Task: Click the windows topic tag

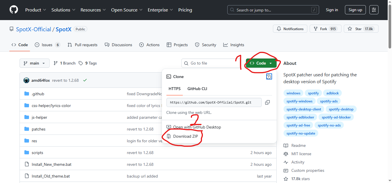Action: coord(293,93)
